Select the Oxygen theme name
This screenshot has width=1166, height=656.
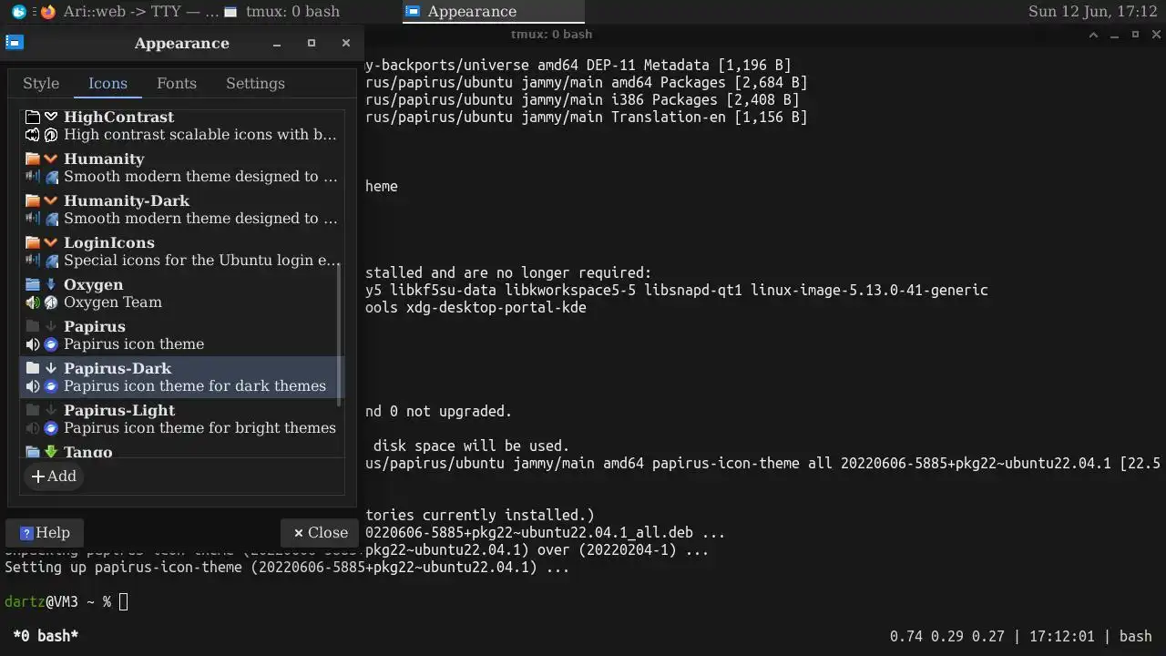pyautogui.click(x=93, y=284)
